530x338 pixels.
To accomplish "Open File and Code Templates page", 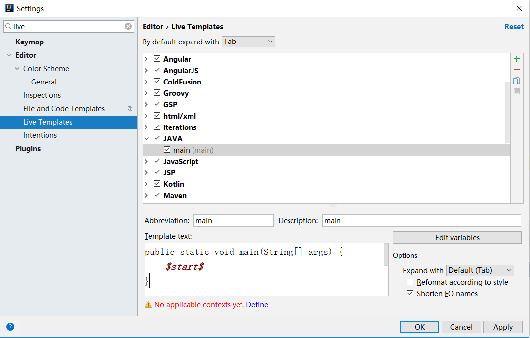I will point(64,108).
